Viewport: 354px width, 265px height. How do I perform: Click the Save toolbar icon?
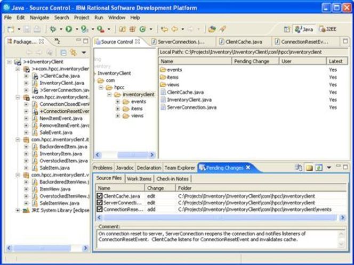point(27,29)
